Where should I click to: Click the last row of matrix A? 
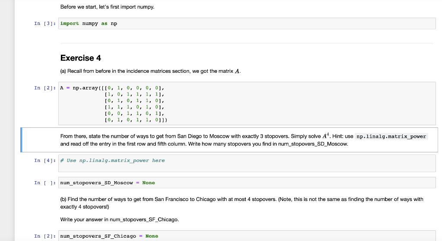tap(136, 120)
